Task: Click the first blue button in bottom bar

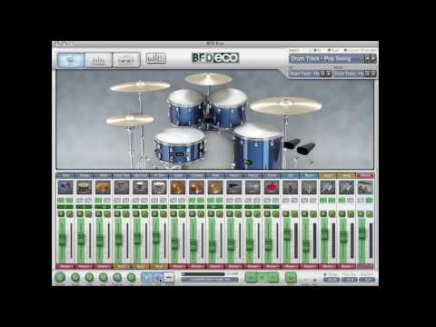Action: click(x=147, y=277)
